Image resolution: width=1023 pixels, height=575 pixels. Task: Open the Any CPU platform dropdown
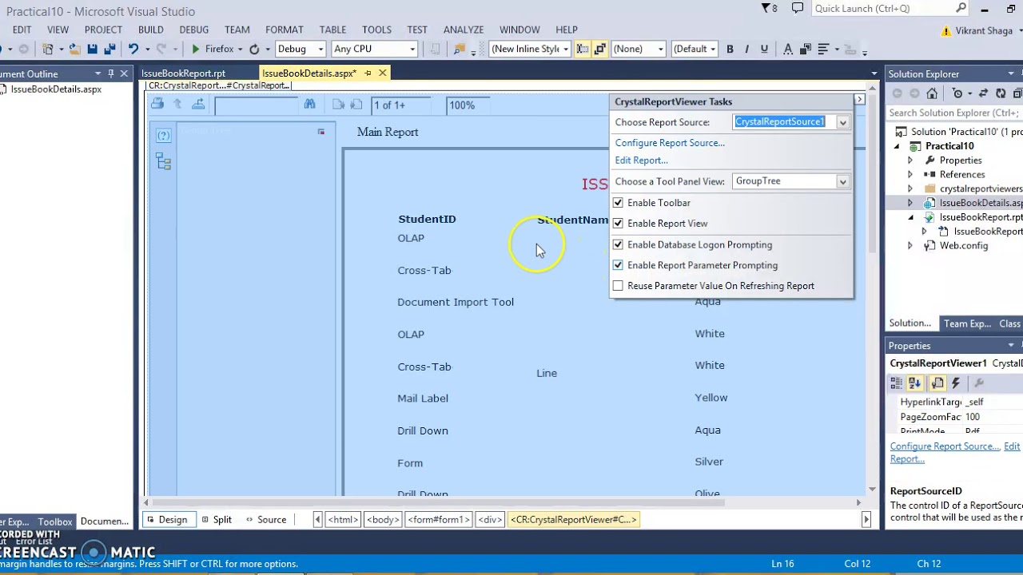[412, 50]
